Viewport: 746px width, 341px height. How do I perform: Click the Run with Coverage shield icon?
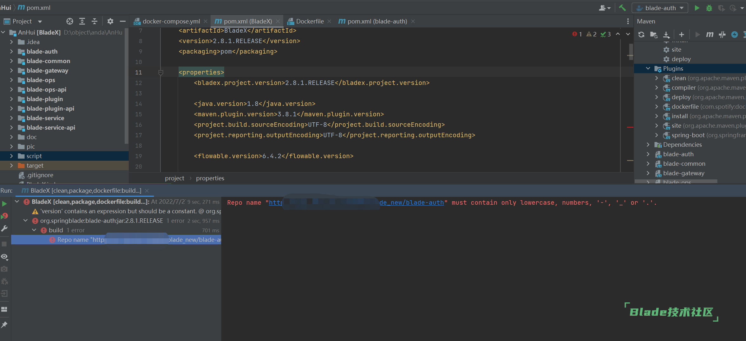click(721, 8)
